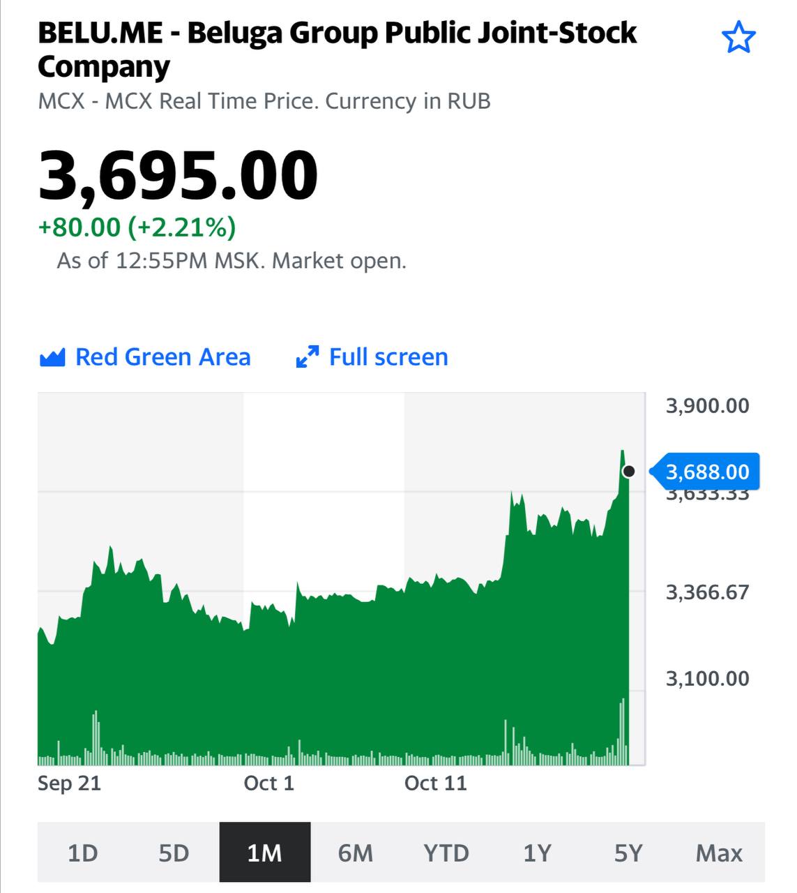Switch to the 6M time range
The image size is (797, 893).
[356, 853]
